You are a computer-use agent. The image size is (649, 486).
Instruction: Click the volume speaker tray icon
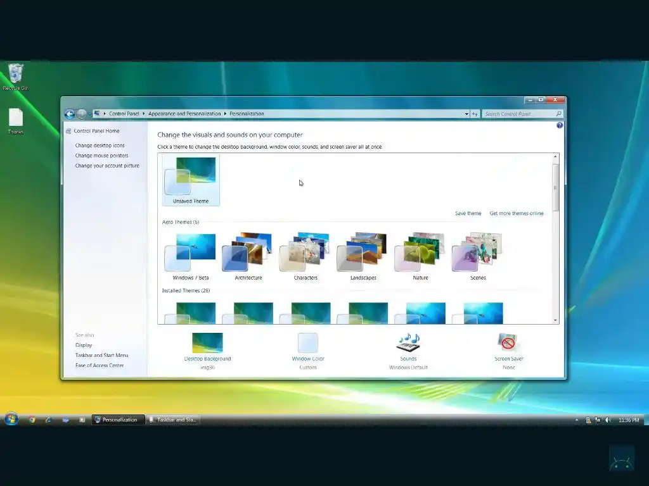pyautogui.click(x=608, y=420)
